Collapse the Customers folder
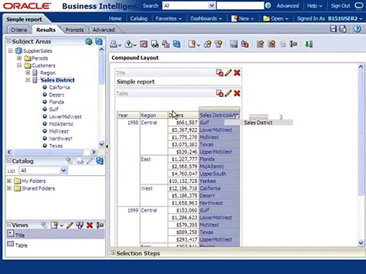Viewport: 366px width, 274px height. pos(19,65)
